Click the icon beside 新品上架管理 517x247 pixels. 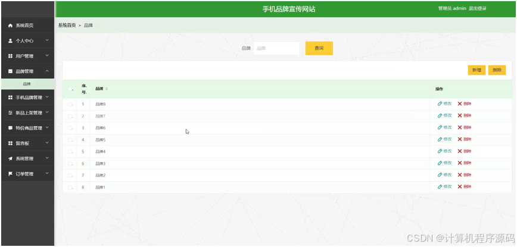click(10, 113)
